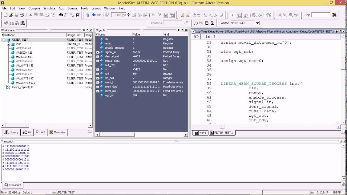Click the Copy toolbar icon
The height and width of the screenshot is (195, 347).
pos(36,15)
